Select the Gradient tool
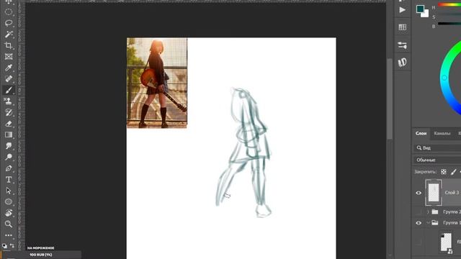 [x=9, y=135]
